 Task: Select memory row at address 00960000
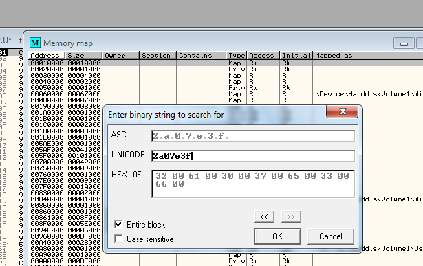click(x=66, y=236)
